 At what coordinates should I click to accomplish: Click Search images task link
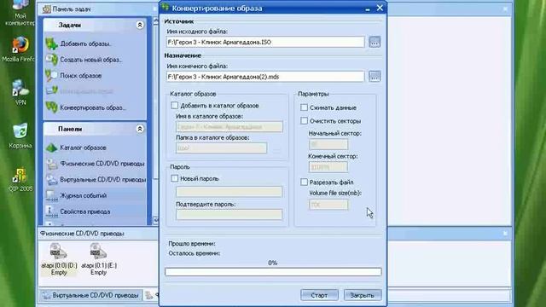click(x=81, y=76)
